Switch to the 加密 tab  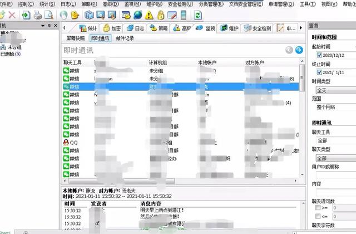(112, 28)
